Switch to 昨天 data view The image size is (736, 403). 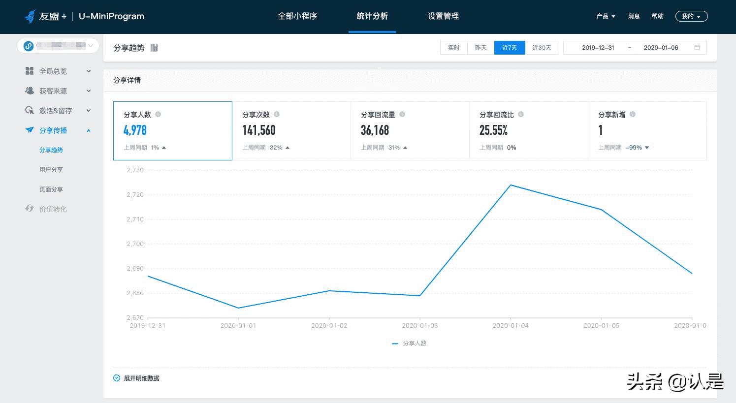480,47
